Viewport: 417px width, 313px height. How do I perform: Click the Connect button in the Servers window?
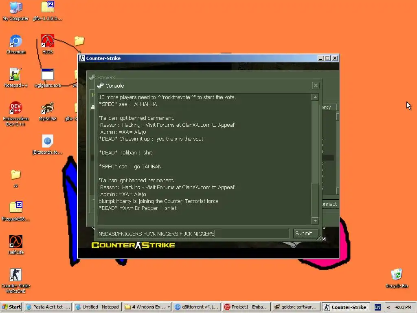click(329, 204)
